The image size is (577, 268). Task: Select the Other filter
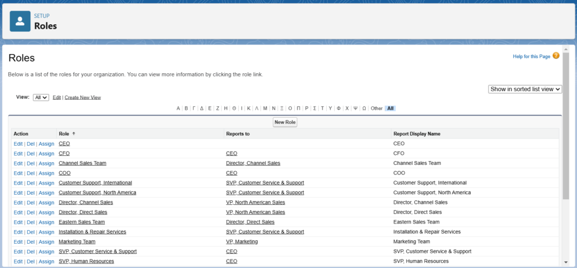click(x=377, y=109)
